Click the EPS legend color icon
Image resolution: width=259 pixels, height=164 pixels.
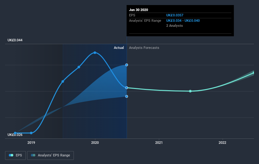(x=11, y=155)
